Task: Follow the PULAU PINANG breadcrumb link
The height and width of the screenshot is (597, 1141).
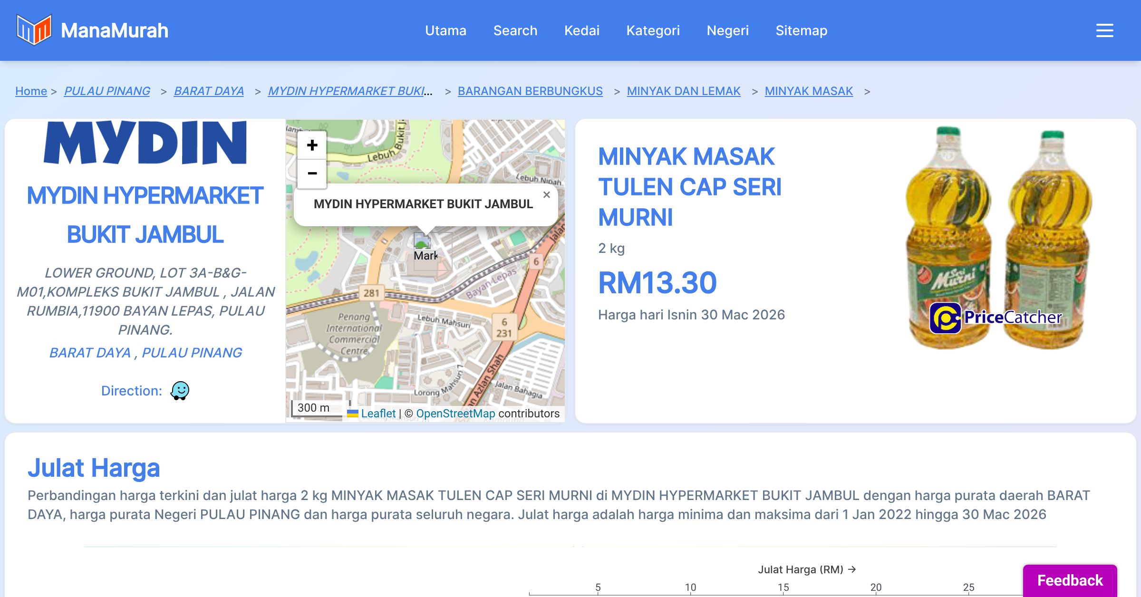Action: coord(107,91)
